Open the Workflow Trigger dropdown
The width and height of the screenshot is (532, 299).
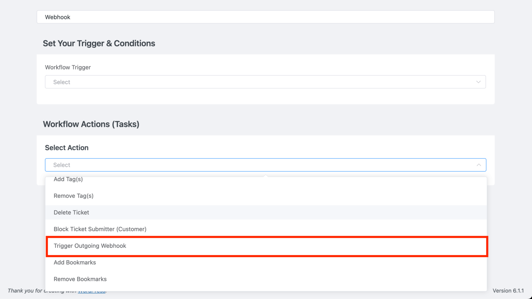click(x=265, y=82)
